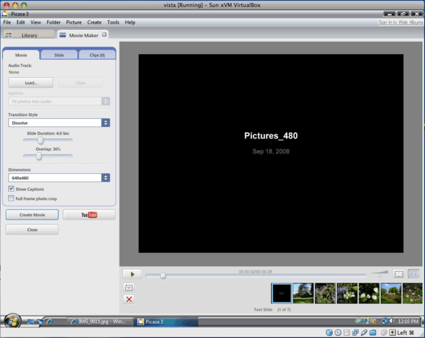425x338 pixels.
Task: Click the Create Movie button
Action: pyautogui.click(x=32, y=215)
